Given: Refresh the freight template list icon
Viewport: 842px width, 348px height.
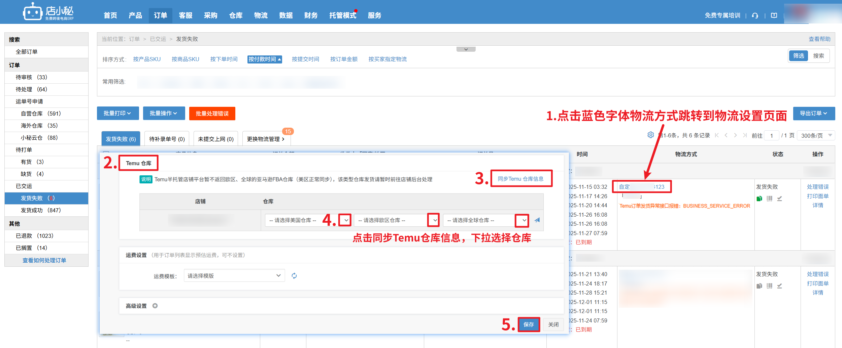Looking at the screenshot, I should coord(294,276).
